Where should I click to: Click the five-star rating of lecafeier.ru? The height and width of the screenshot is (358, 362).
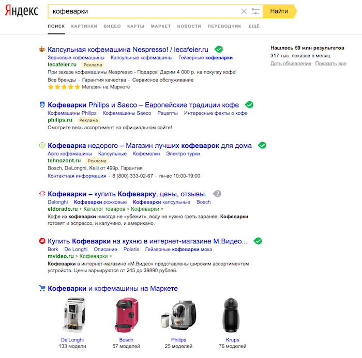64,87
